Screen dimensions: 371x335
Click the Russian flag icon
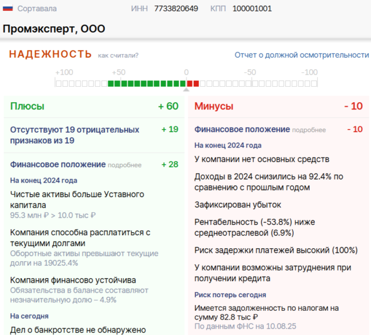(8, 9)
